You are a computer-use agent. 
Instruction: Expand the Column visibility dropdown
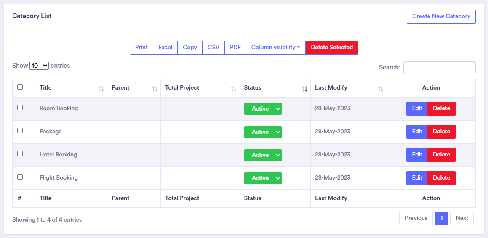pyautogui.click(x=275, y=48)
